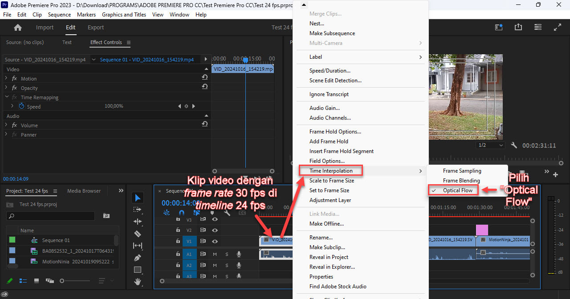Click the green label swatch of Sequence 01
The width and height of the screenshot is (570, 299).
pyautogui.click(x=12, y=240)
